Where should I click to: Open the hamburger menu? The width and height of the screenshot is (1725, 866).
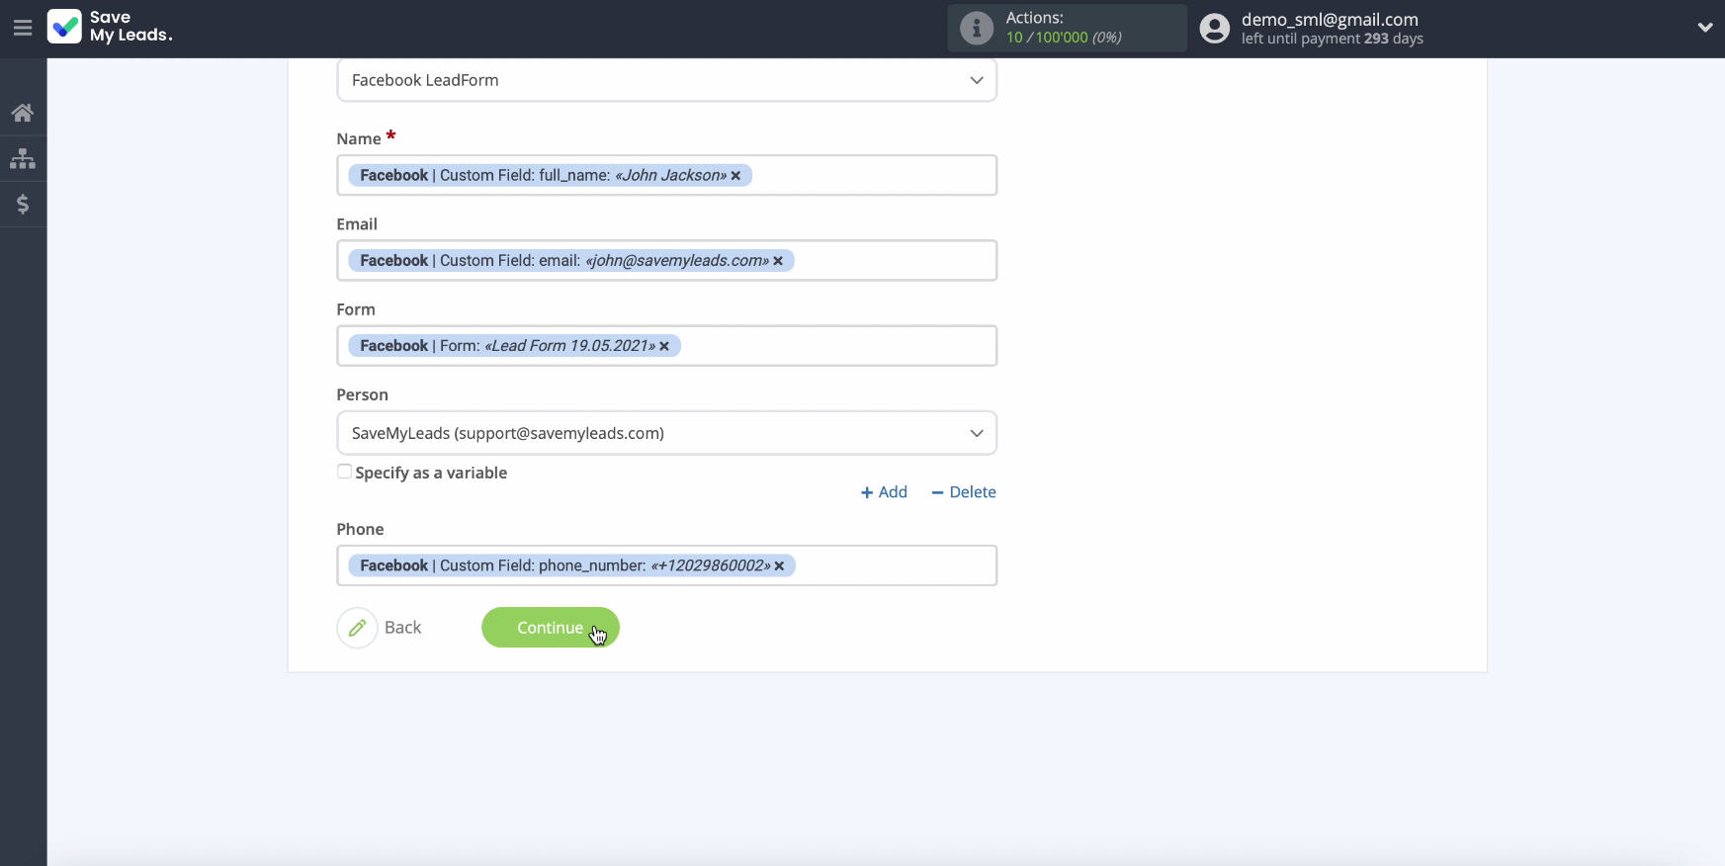[23, 28]
